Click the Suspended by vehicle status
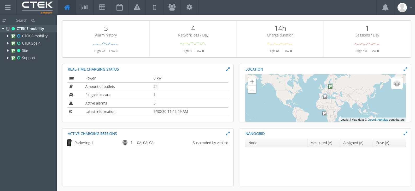Viewport: 415px width, 191px height. coord(210,143)
